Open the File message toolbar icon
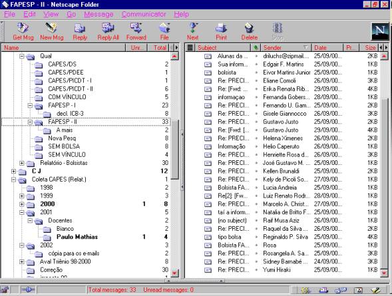The height and width of the screenshot is (296, 392). [x=164, y=31]
